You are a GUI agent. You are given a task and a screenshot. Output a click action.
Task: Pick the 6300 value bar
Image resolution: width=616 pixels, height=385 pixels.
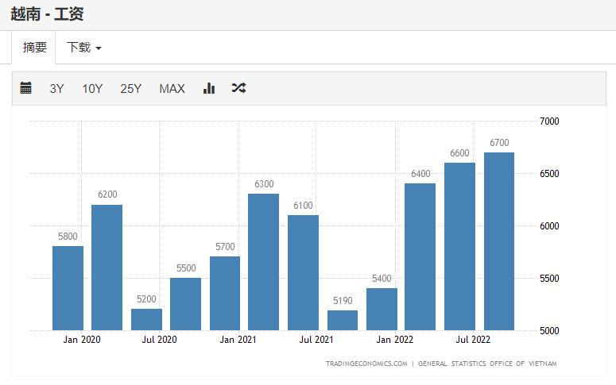tap(263, 262)
